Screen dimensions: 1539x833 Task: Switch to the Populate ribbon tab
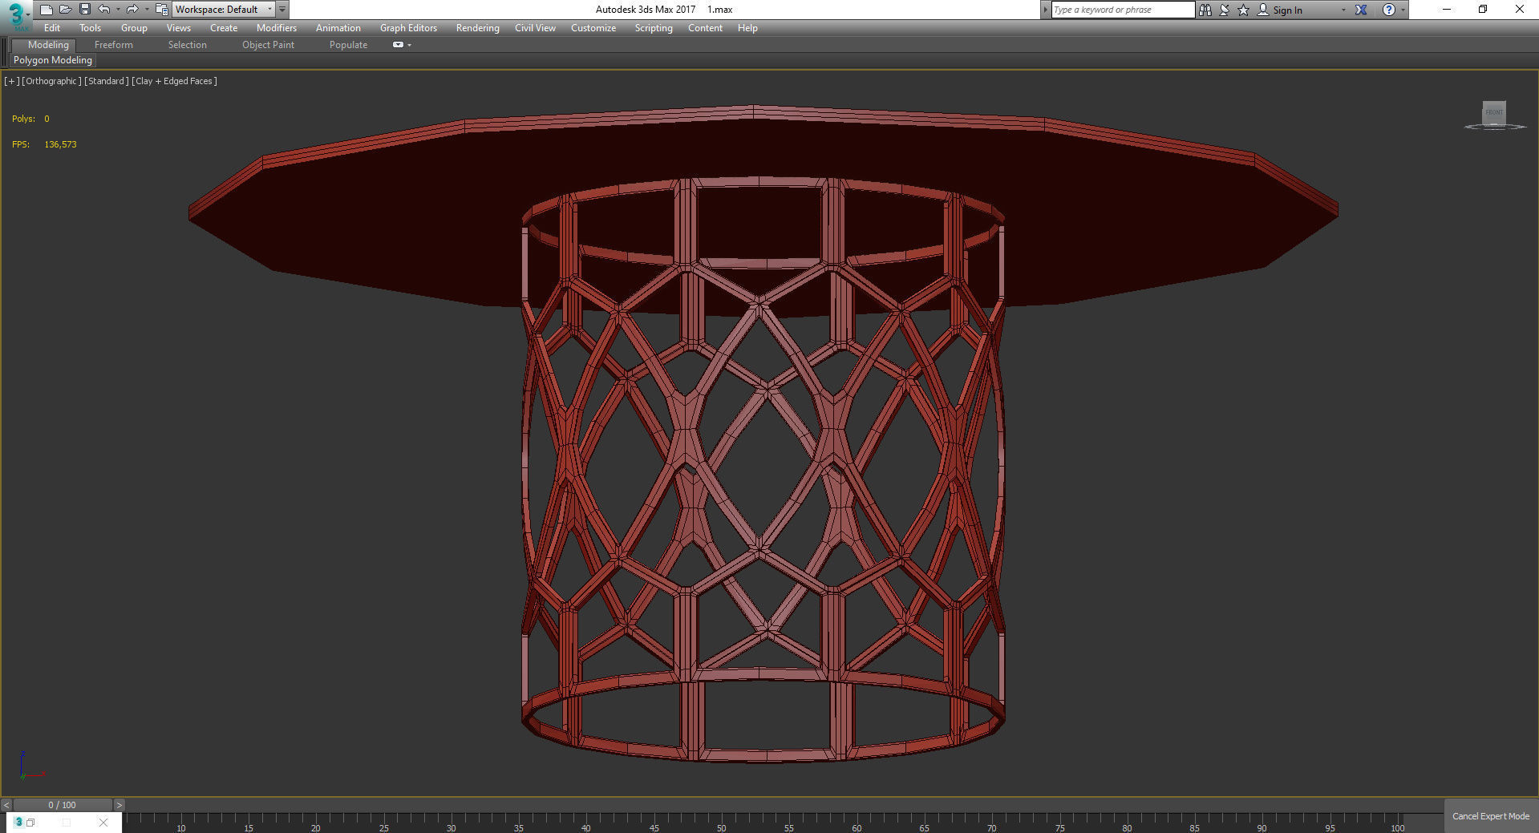pyautogui.click(x=348, y=45)
